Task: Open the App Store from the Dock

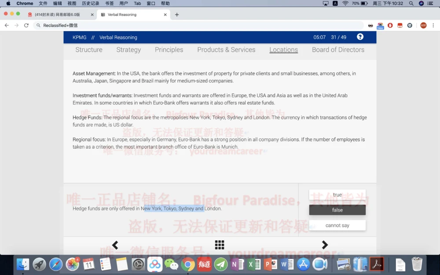Action: pos(303,264)
